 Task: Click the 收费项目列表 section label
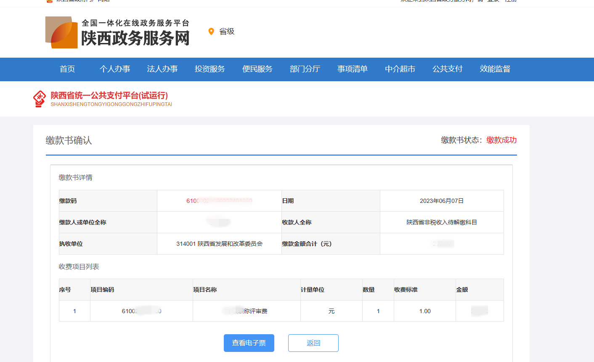[79, 267]
